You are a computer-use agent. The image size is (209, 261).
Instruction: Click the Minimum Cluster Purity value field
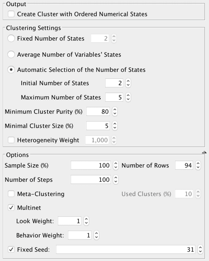pyautogui.click(x=98, y=111)
